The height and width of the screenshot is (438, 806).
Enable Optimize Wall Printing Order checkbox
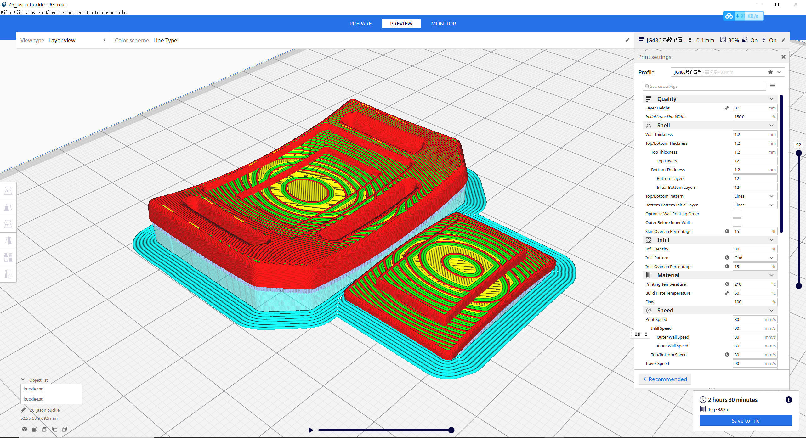[x=737, y=214]
